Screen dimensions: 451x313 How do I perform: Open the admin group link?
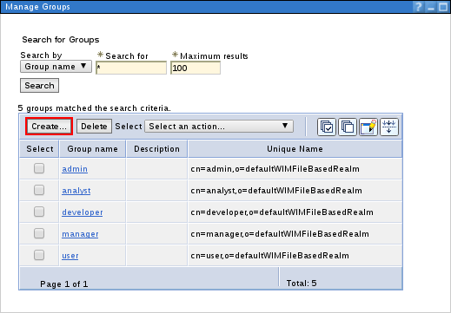(75, 169)
